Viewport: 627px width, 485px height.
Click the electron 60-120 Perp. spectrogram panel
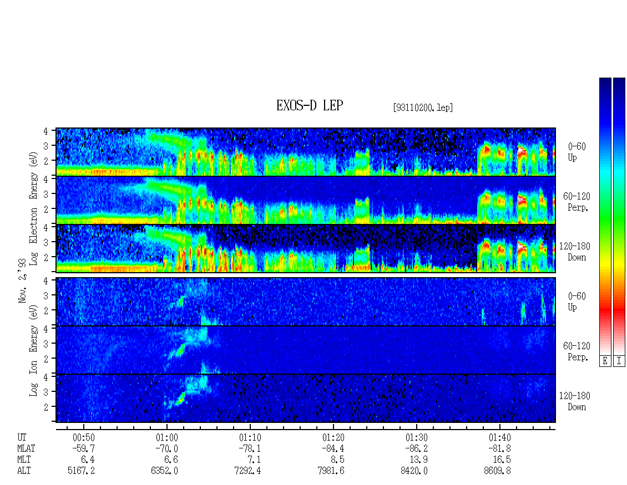tap(306, 200)
